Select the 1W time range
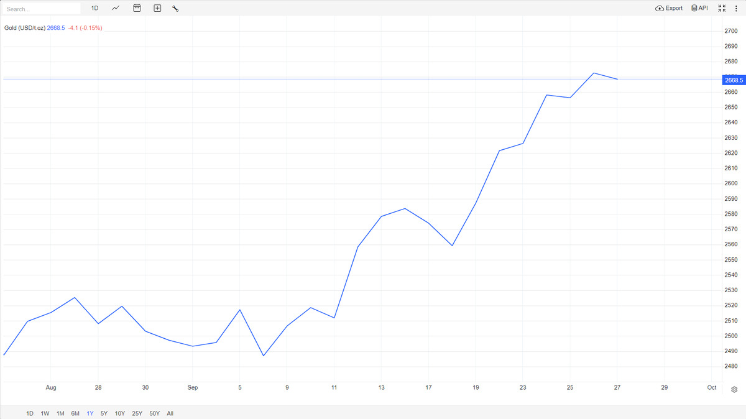Viewport: 746px width, 419px height. pyautogui.click(x=45, y=413)
